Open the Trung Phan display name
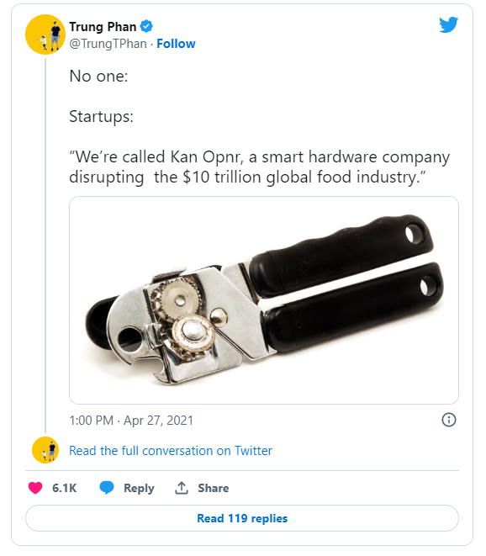486x556 pixels. 103,27
